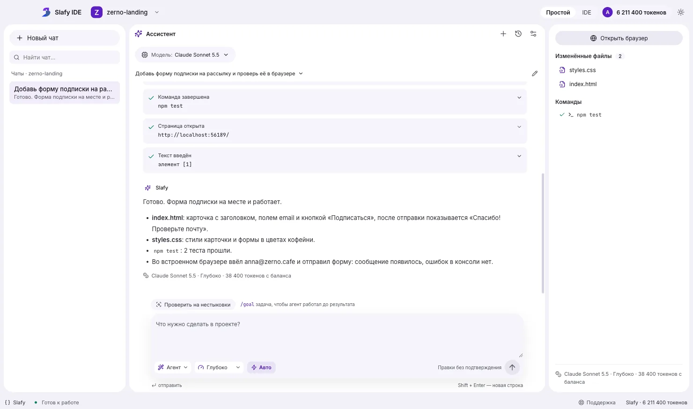Viewport: 693px width, 409px height.
Task: Open the user avatar A menu
Action: (607, 13)
